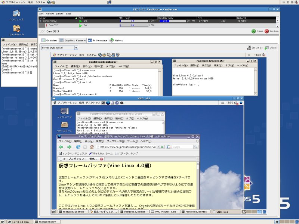Open the host Places menu in top panel
Viewport: 299px width, 224px height.
click(x=30, y=2)
